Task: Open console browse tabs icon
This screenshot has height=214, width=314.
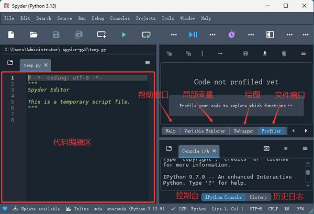Action: (x=169, y=149)
